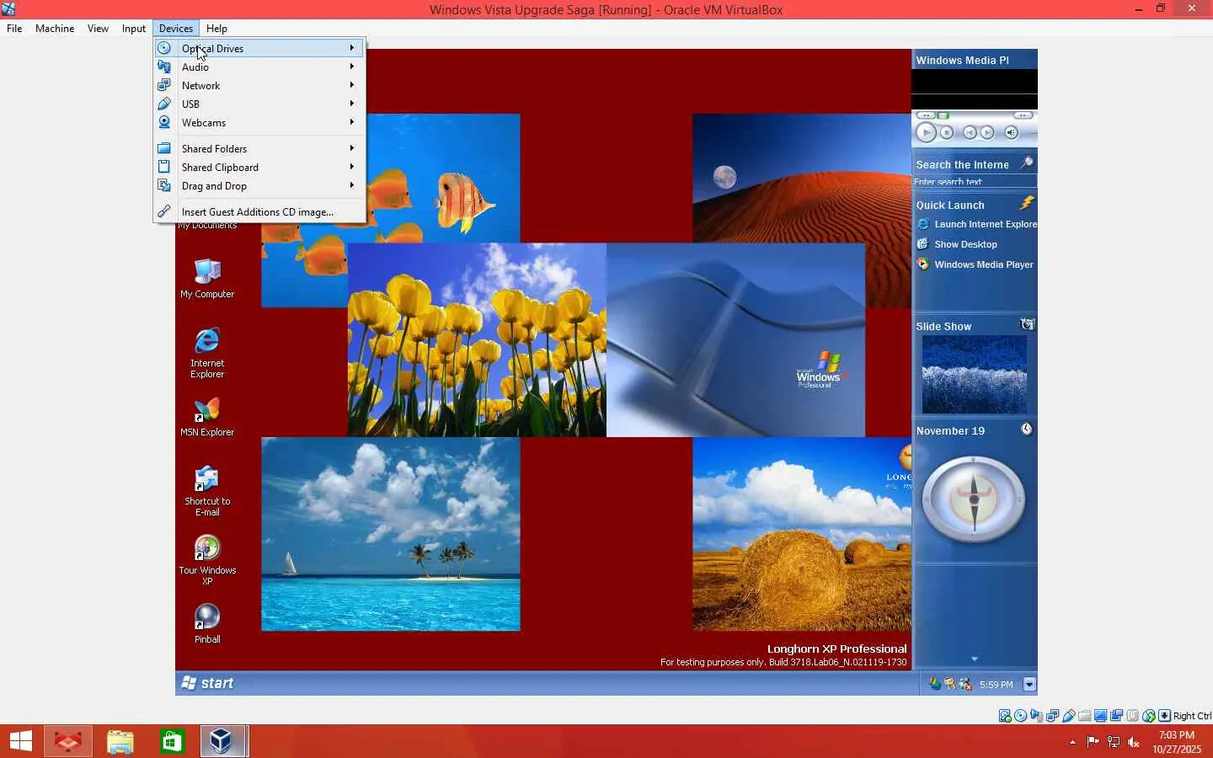The width and height of the screenshot is (1213, 758).
Task: Open the Action Center flag in host tray
Action: pyautogui.click(x=1093, y=742)
